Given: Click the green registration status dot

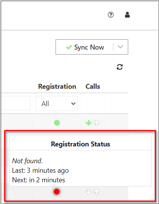Looking at the screenshot, I should [57, 123].
